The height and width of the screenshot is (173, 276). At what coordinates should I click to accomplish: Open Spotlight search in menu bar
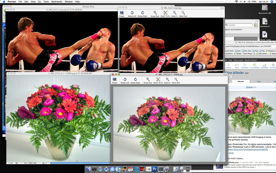(272, 1)
